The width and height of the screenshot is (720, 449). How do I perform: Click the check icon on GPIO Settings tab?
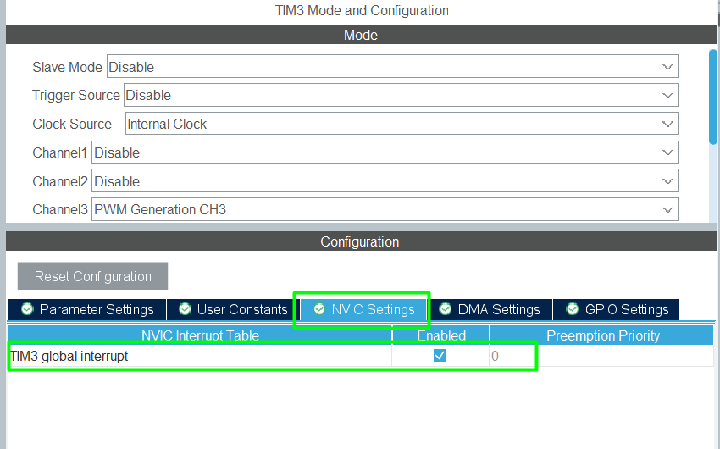(573, 309)
